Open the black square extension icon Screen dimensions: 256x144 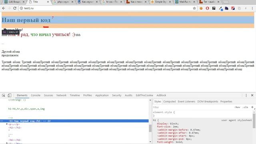tap(214, 8)
